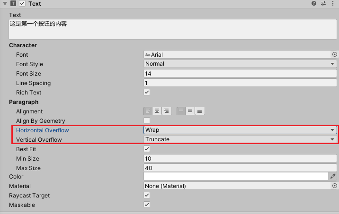Click the Alignment label
The width and height of the screenshot is (339, 214).
[29, 111]
